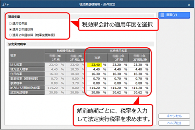Click the キャンセル button
This screenshot has width=195, height=130.
pyautogui.click(x=174, y=116)
